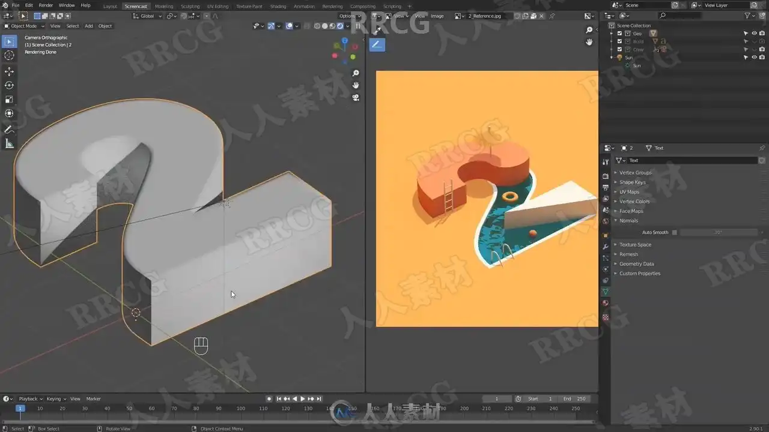Image resolution: width=769 pixels, height=432 pixels.
Task: Open the Modifiers wrench properties tab
Action: click(x=606, y=247)
